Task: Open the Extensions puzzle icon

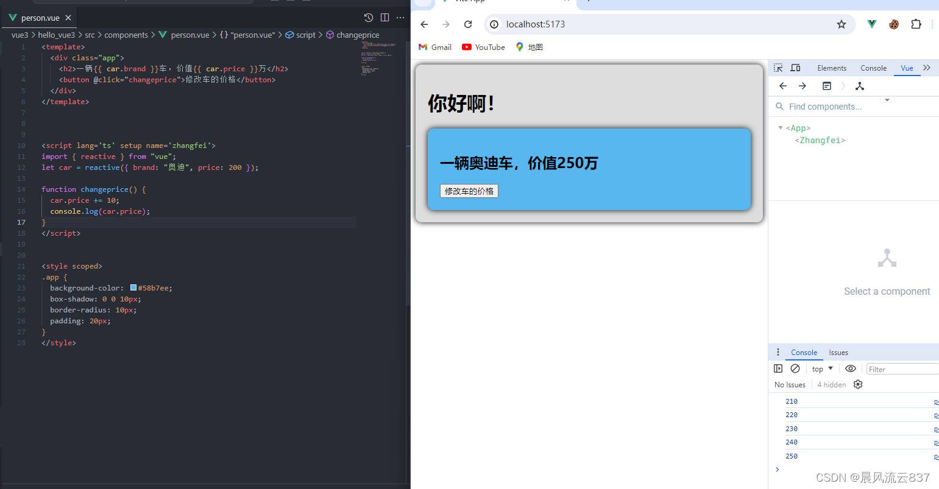Action: click(916, 24)
